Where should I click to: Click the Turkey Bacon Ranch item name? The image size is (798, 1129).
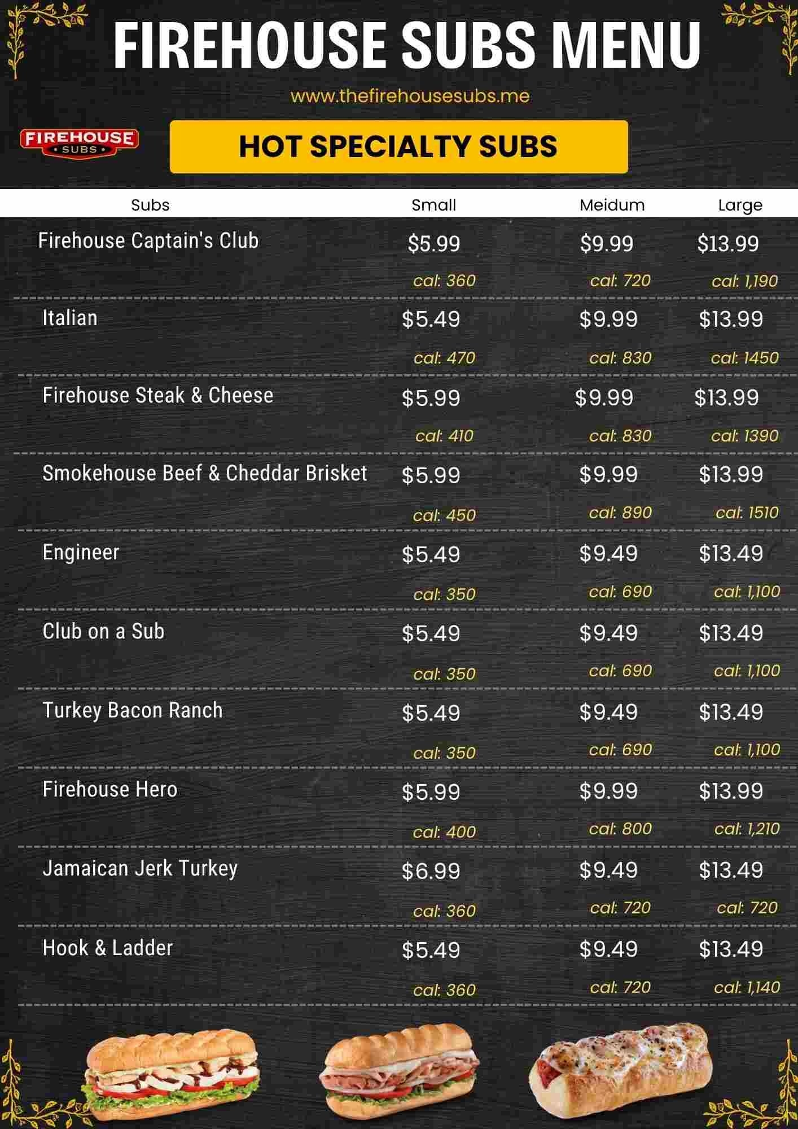(133, 710)
